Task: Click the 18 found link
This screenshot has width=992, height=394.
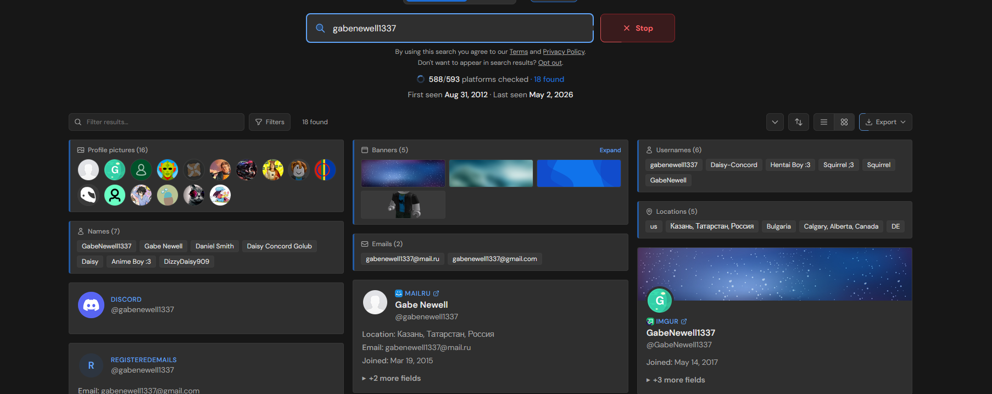Action: point(549,79)
